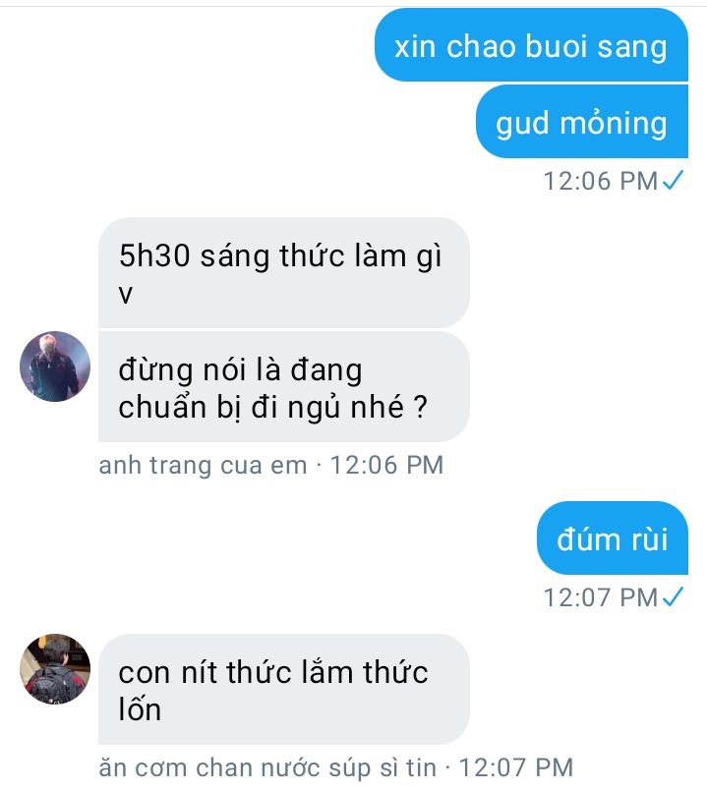707x791 pixels.
Task: Tap the "gud mỏning" message bubble
Action: tap(582, 122)
